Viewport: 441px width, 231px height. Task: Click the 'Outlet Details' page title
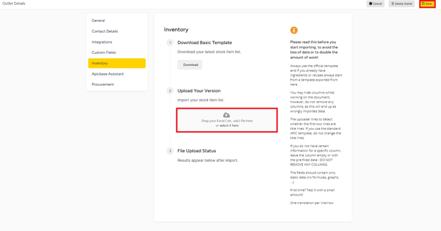tap(14, 3)
